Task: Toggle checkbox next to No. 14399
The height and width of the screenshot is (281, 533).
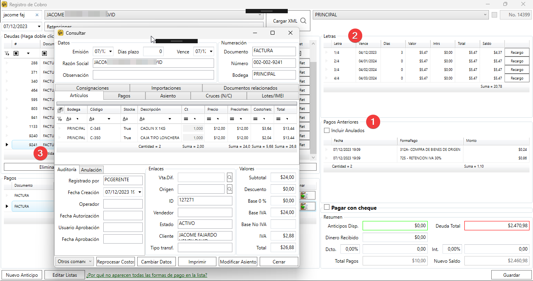Action: click(x=494, y=15)
